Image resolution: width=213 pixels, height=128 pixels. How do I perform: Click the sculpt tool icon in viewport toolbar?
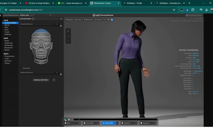68,31
